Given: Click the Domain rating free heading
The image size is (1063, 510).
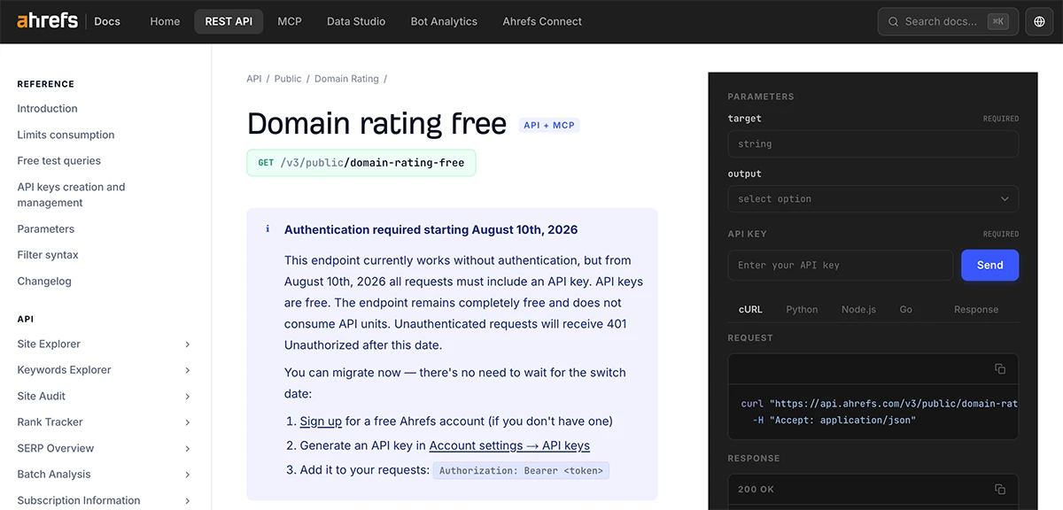Looking at the screenshot, I should [376, 124].
